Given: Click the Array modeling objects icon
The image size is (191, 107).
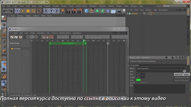Looking at the screenshot, I should (x=103, y=11).
